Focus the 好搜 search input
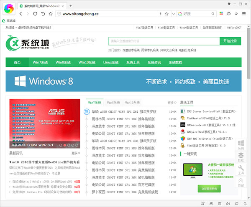The width and height of the screenshot is (251, 207). pyautogui.click(x=197, y=14)
